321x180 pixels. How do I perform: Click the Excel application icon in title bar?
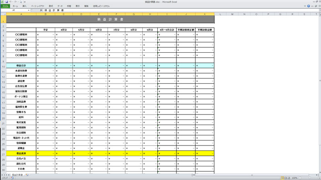click(2, 2)
